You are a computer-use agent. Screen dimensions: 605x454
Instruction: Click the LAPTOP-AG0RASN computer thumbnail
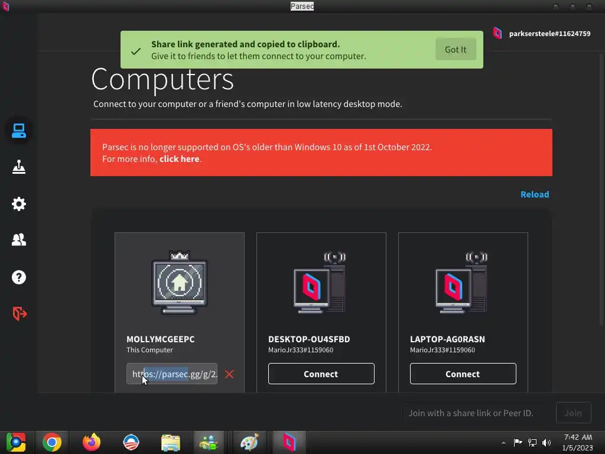(461, 283)
